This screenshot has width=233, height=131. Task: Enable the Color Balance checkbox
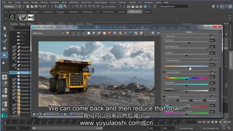pos(164,96)
